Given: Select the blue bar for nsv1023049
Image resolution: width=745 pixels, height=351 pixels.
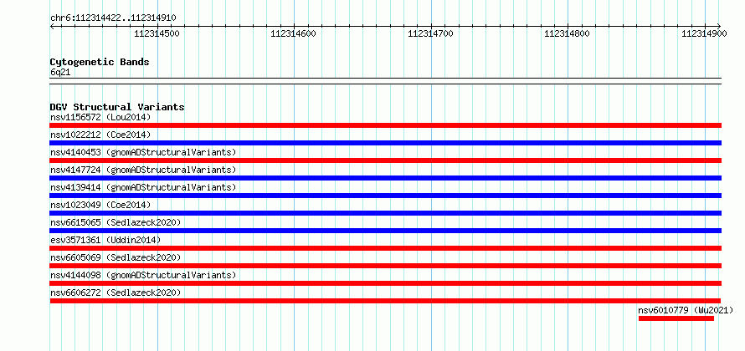Looking at the screenshot, I should click(x=386, y=213).
